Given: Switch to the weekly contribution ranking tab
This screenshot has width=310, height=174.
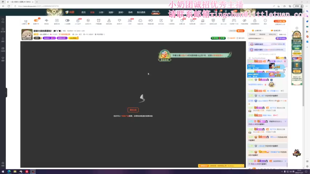Looking at the screenshot, I should click(262, 34).
